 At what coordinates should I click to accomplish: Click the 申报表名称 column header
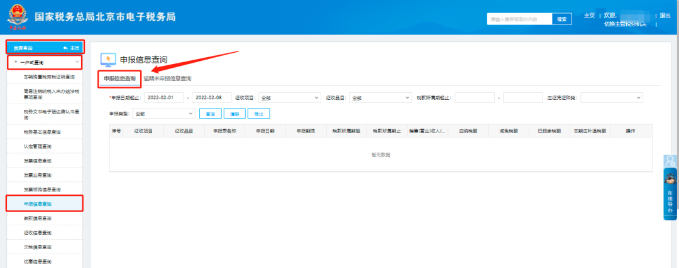pyautogui.click(x=224, y=131)
